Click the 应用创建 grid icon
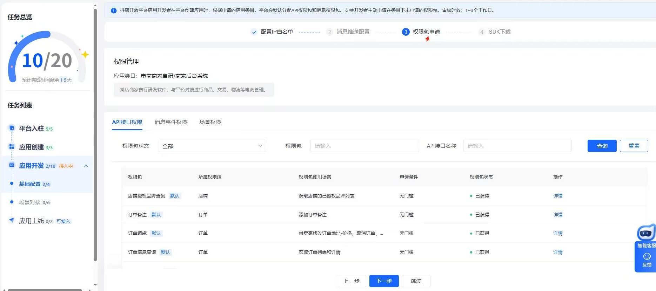 click(x=12, y=147)
